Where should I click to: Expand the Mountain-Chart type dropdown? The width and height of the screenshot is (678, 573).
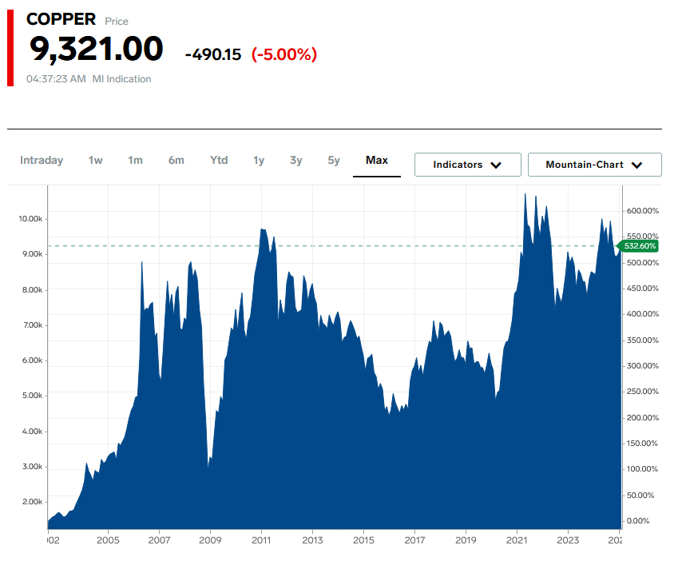click(x=594, y=165)
